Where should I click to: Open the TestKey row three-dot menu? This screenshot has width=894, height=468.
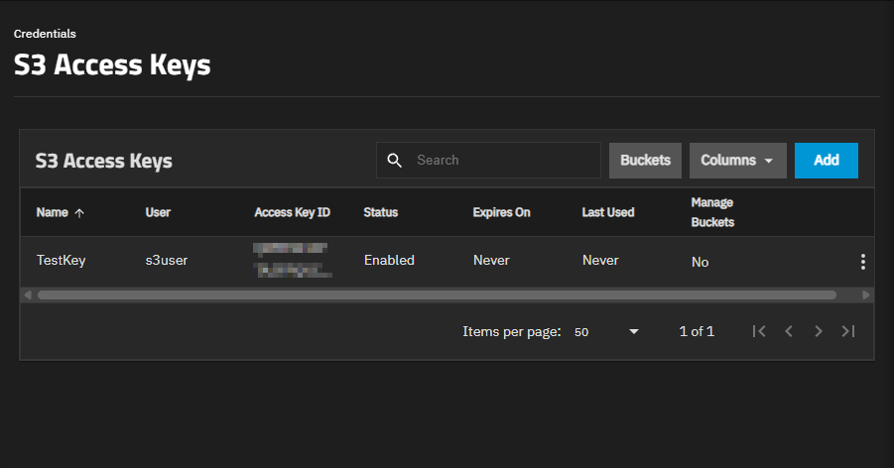click(x=862, y=262)
